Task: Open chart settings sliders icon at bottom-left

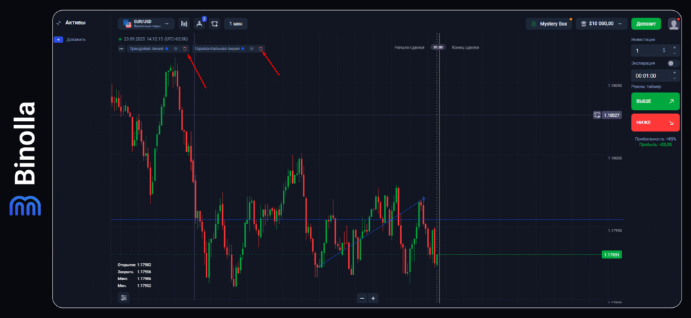Action: pyautogui.click(x=123, y=298)
